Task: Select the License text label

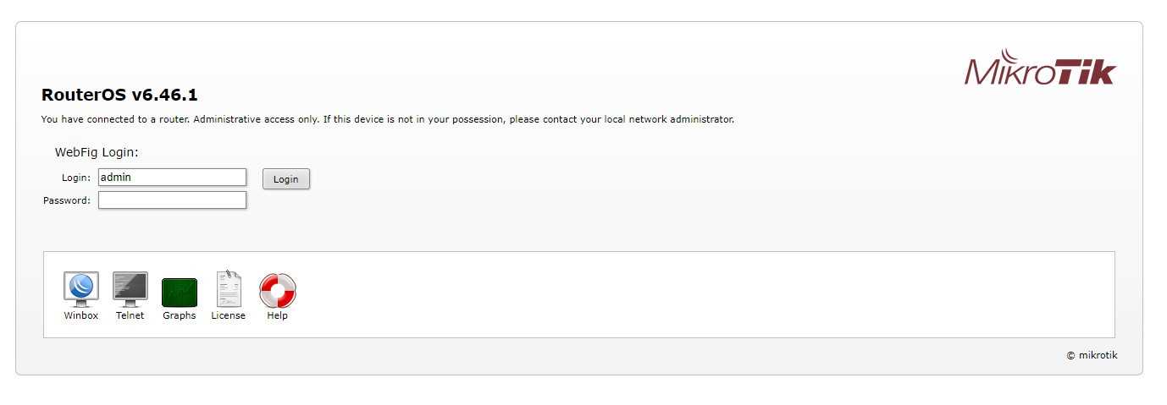Action: 229,315
